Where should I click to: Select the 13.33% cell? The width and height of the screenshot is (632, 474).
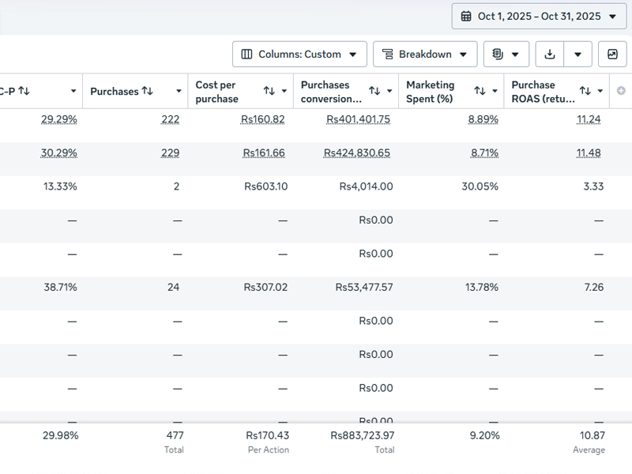click(x=60, y=186)
